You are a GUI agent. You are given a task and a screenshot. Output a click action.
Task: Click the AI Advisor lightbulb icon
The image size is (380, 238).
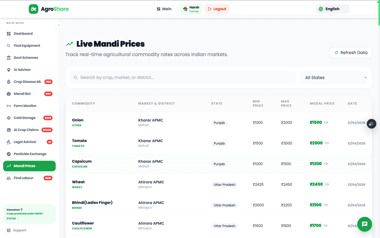pos(9,70)
